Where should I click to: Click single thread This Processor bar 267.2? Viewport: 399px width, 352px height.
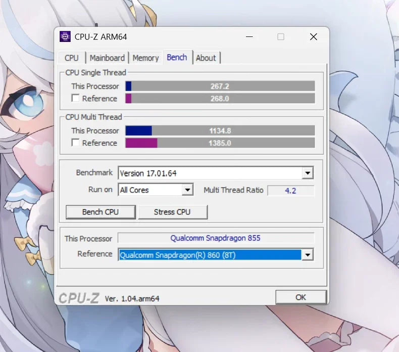[x=220, y=86]
